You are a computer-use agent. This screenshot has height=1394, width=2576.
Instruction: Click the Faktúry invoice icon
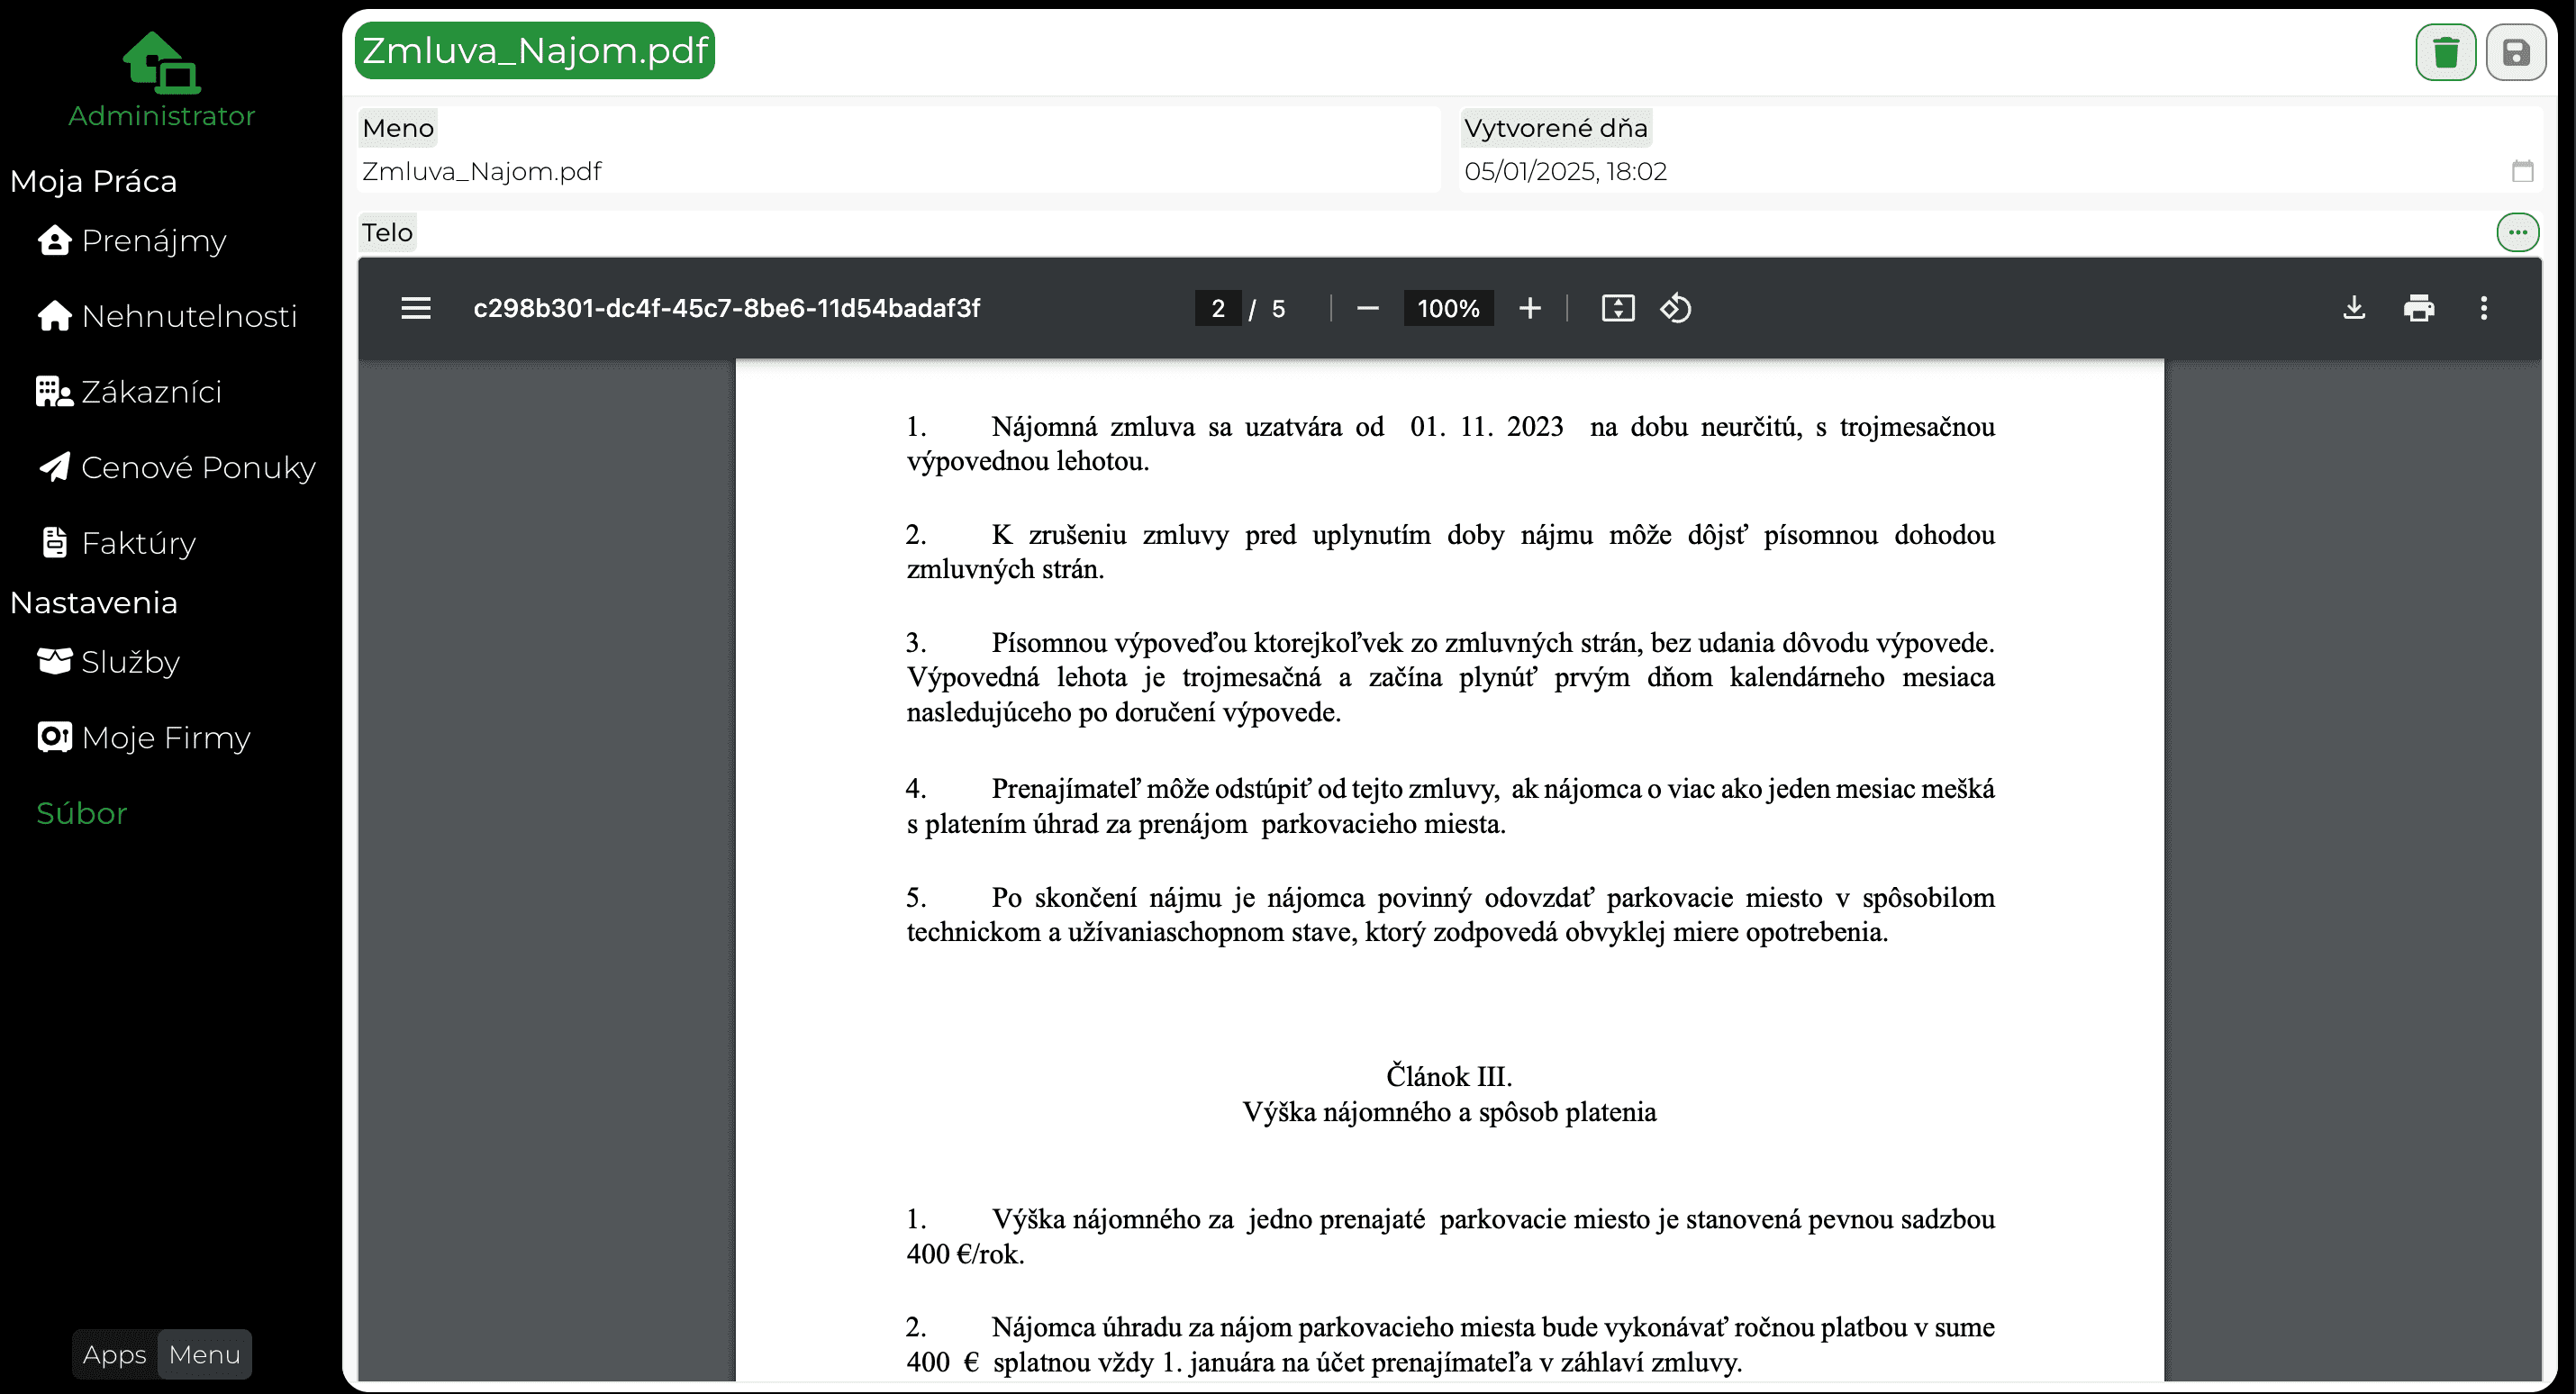[54, 543]
